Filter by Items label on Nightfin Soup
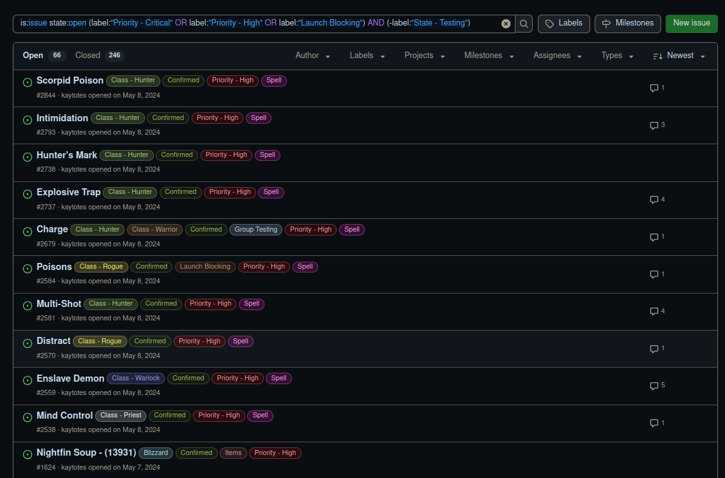This screenshot has width=725, height=478. pyautogui.click(x=233, y=452)
